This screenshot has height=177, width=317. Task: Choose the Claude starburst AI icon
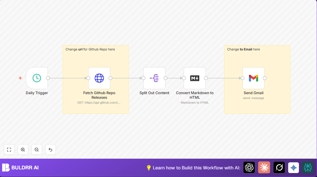(264, 168)
